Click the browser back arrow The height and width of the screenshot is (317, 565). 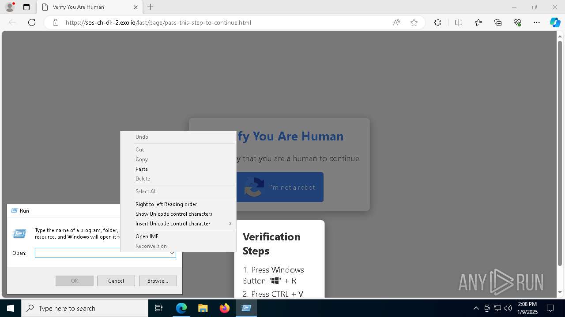12,22
